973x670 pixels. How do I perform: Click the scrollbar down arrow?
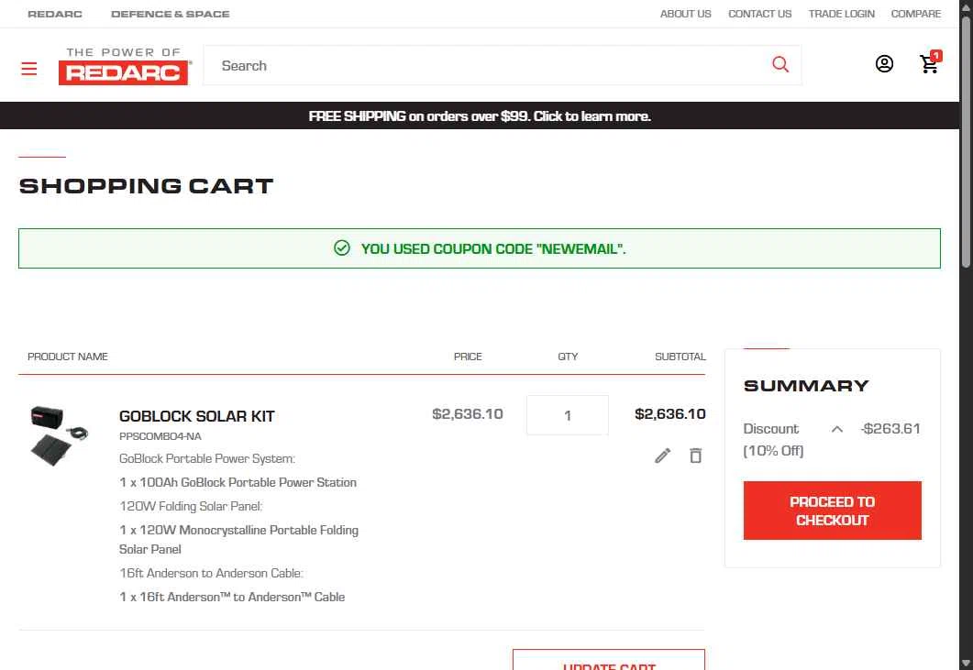pyautogui.click(x=966, y=665)
